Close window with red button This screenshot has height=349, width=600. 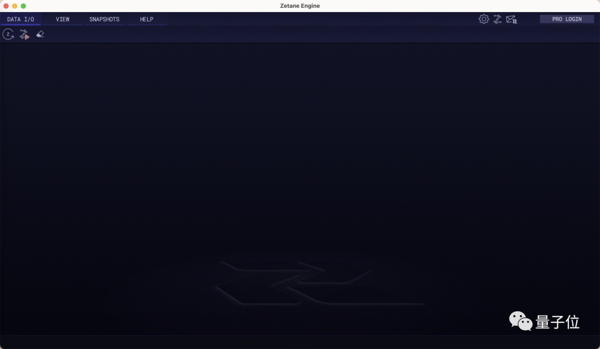[x=6, y=6]
